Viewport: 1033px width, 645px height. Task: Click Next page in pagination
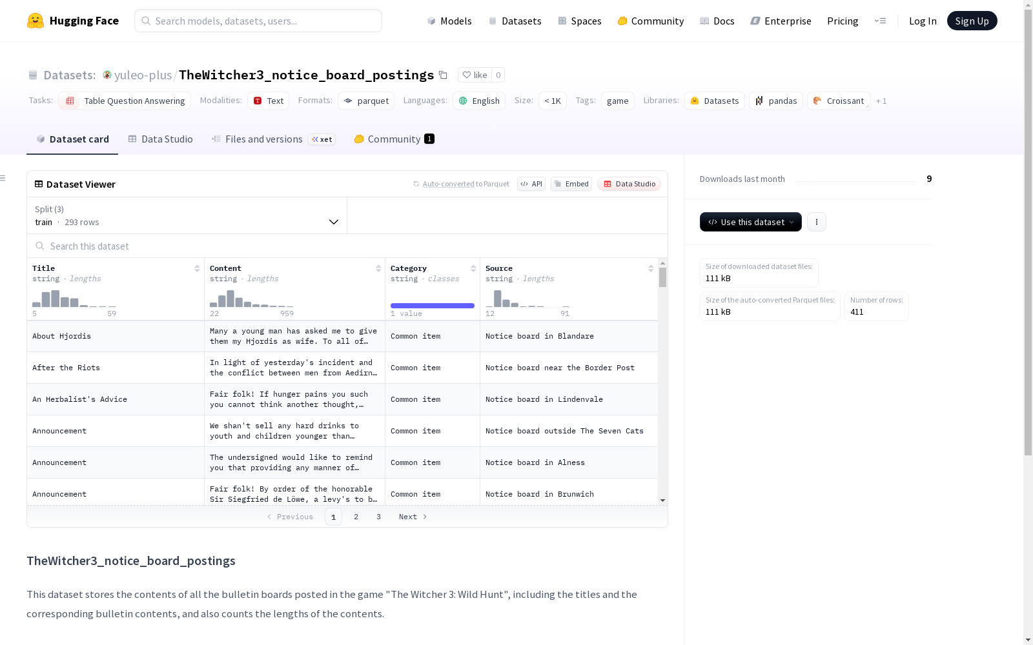413,517
